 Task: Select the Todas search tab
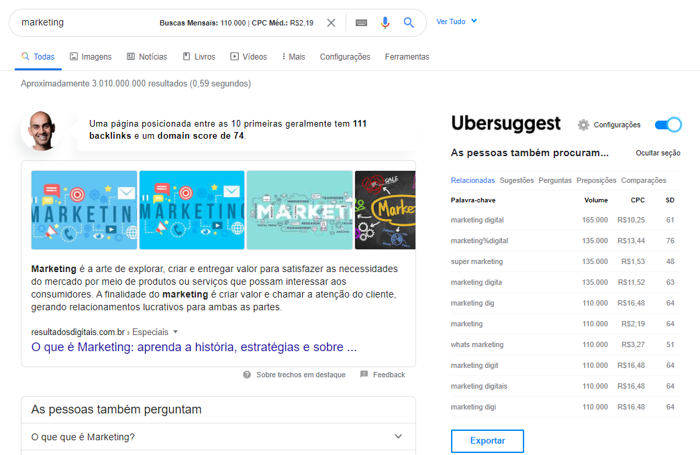pos(38,56)
